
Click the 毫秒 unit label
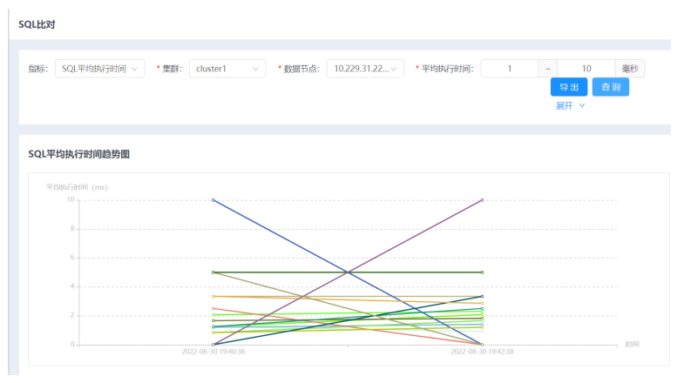click(629, 69)
